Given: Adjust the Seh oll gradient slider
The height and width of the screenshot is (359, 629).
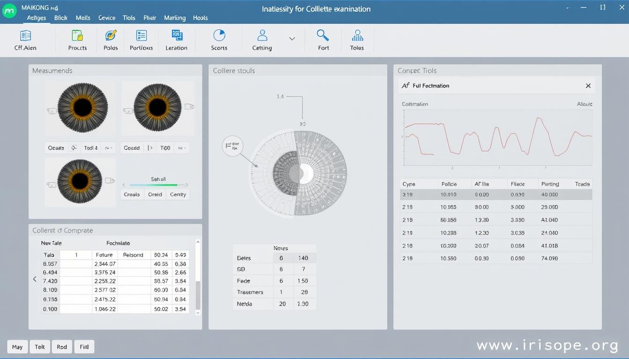Looking at the screenshot, I should click(156, 185).
